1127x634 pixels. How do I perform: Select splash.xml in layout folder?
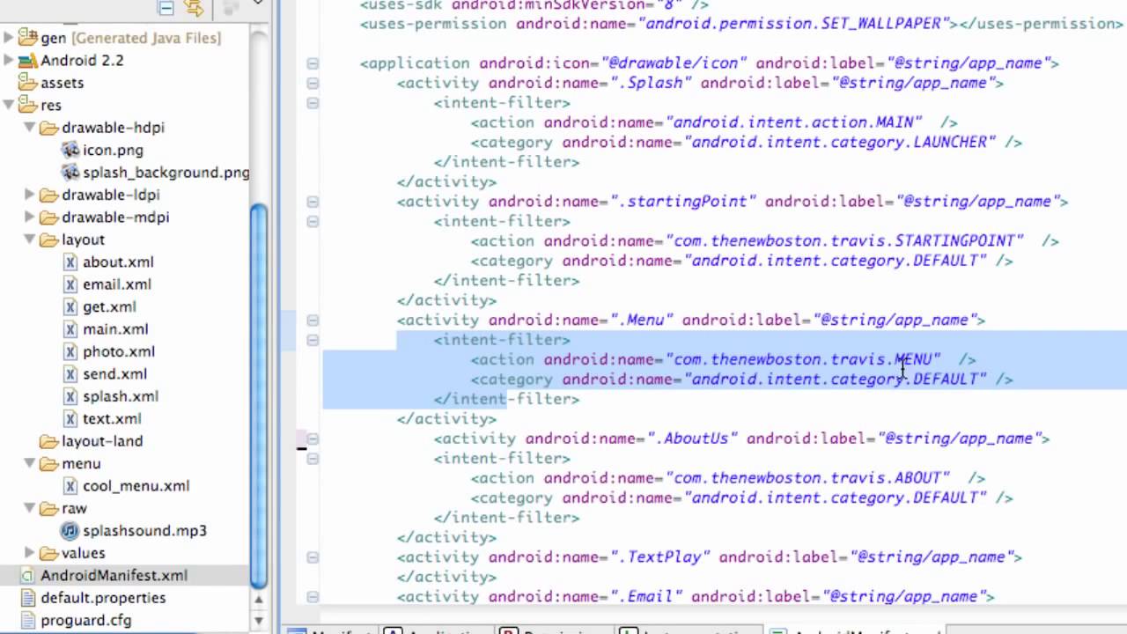pyautogui.click(x=121, y=396)
